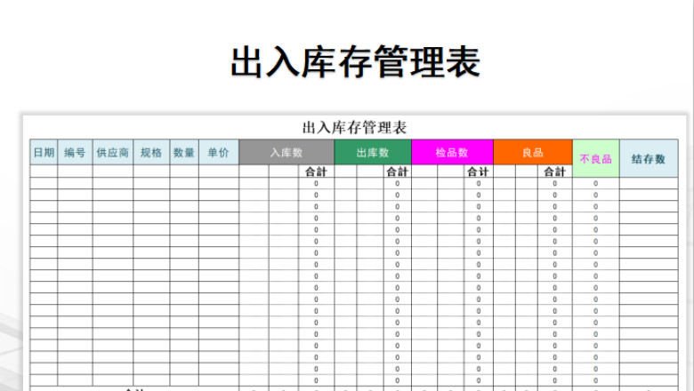Click first-row 0 in 入库数 合计 column

[x=316, y=183]
